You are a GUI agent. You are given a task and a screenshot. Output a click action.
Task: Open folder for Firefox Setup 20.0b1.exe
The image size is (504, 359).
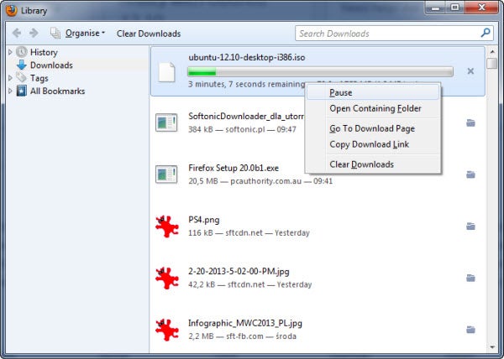click(x=470, y=174)
